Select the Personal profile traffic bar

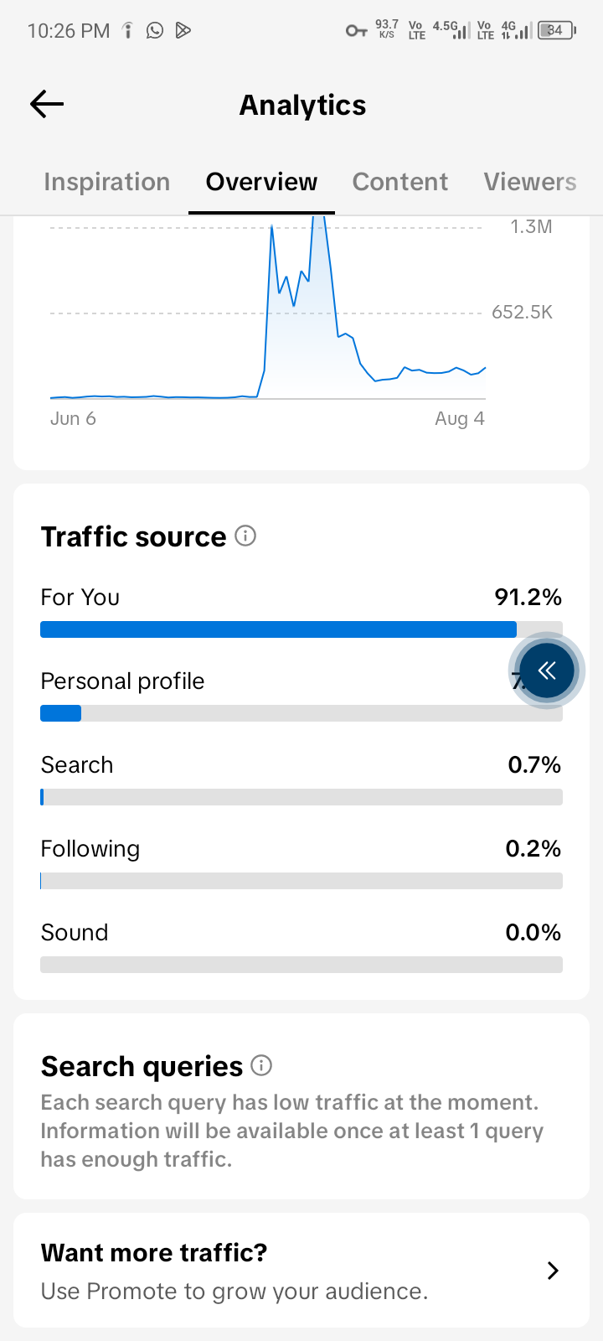click(301, 713)
